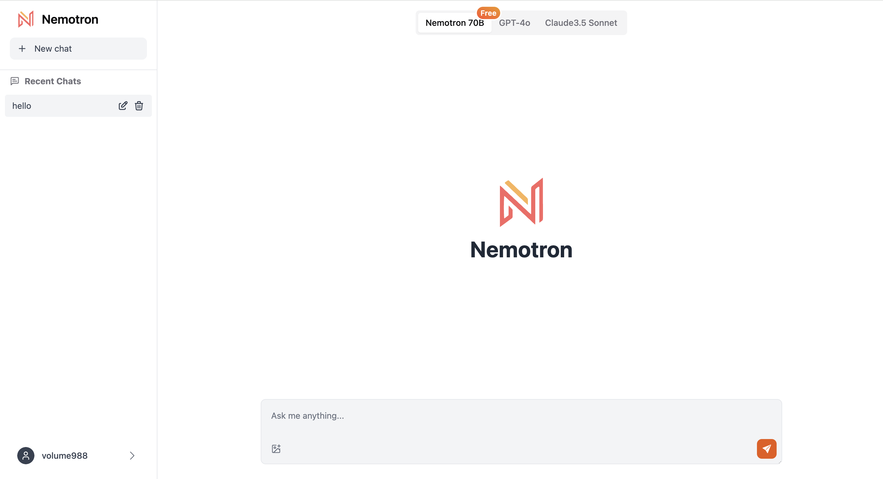Click the image attachment icon in input
The height and width of the screenshot is (479, 883).
click(277, 448)
